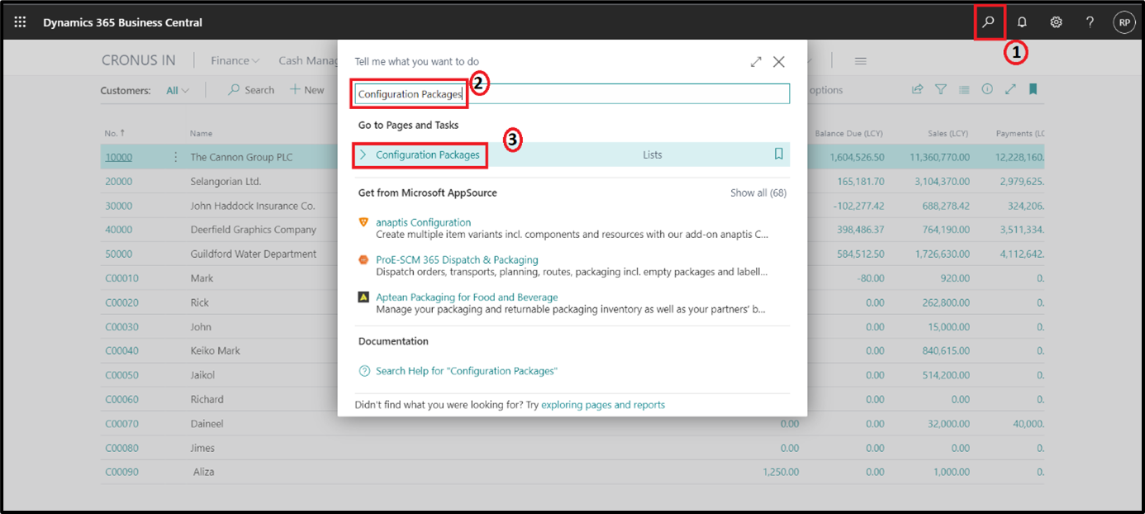Screen dimensions: 1145x514
Task: Click the anaptis Configuration app icon
Action: click(x=363, y=222)
